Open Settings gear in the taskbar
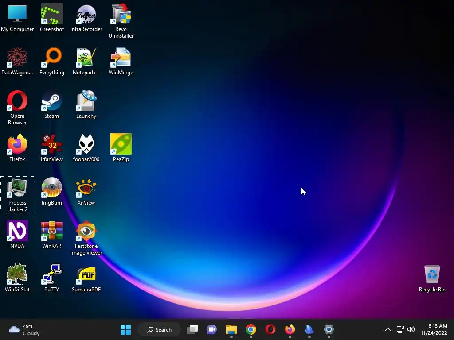The width and height of the screenshot is (454, 340). [329, 329]
